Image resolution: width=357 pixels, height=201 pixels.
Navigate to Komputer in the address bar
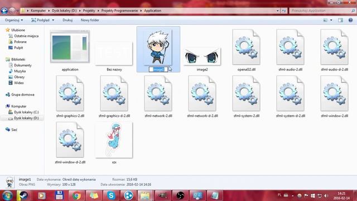[38, 11]
